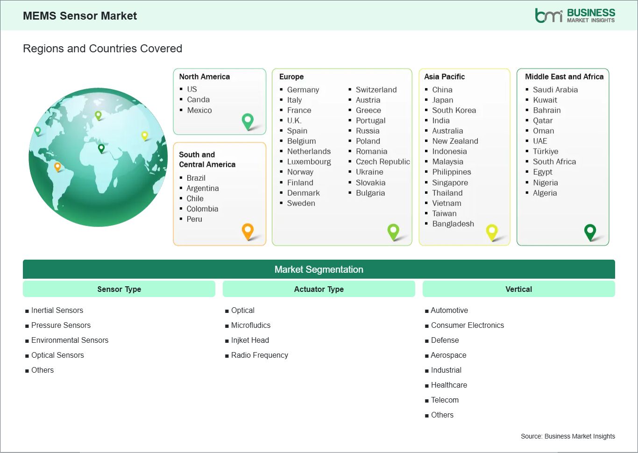Screen dimensions: 638x453
Task: Select the Actuator Type column header
Action: coord(319,289)
